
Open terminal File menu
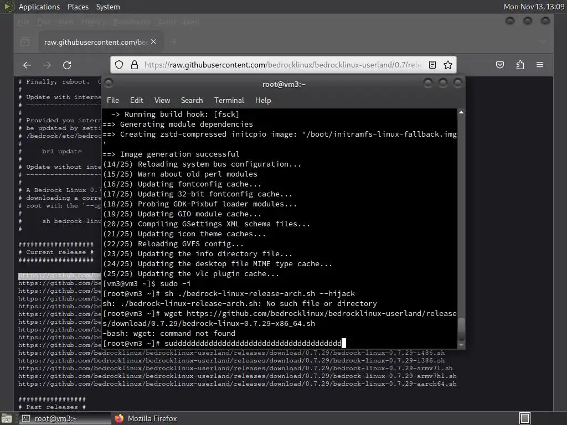[113, 101]
